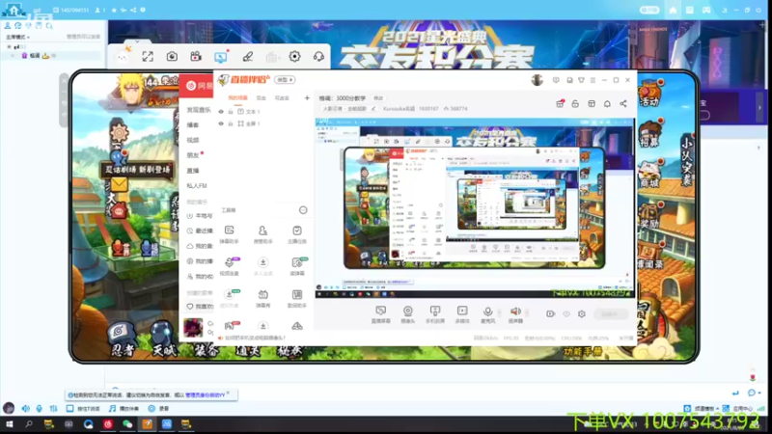Toggle preview eye icon in bottom bar
772x434 pixels.
point(566,314)
